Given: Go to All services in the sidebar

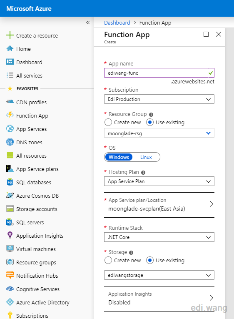Looking at the screenshot, I should [29, 75].
